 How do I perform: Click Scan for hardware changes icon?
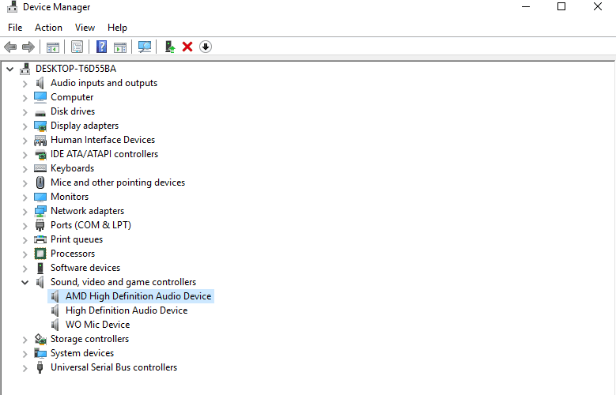[x=144, y=47]
